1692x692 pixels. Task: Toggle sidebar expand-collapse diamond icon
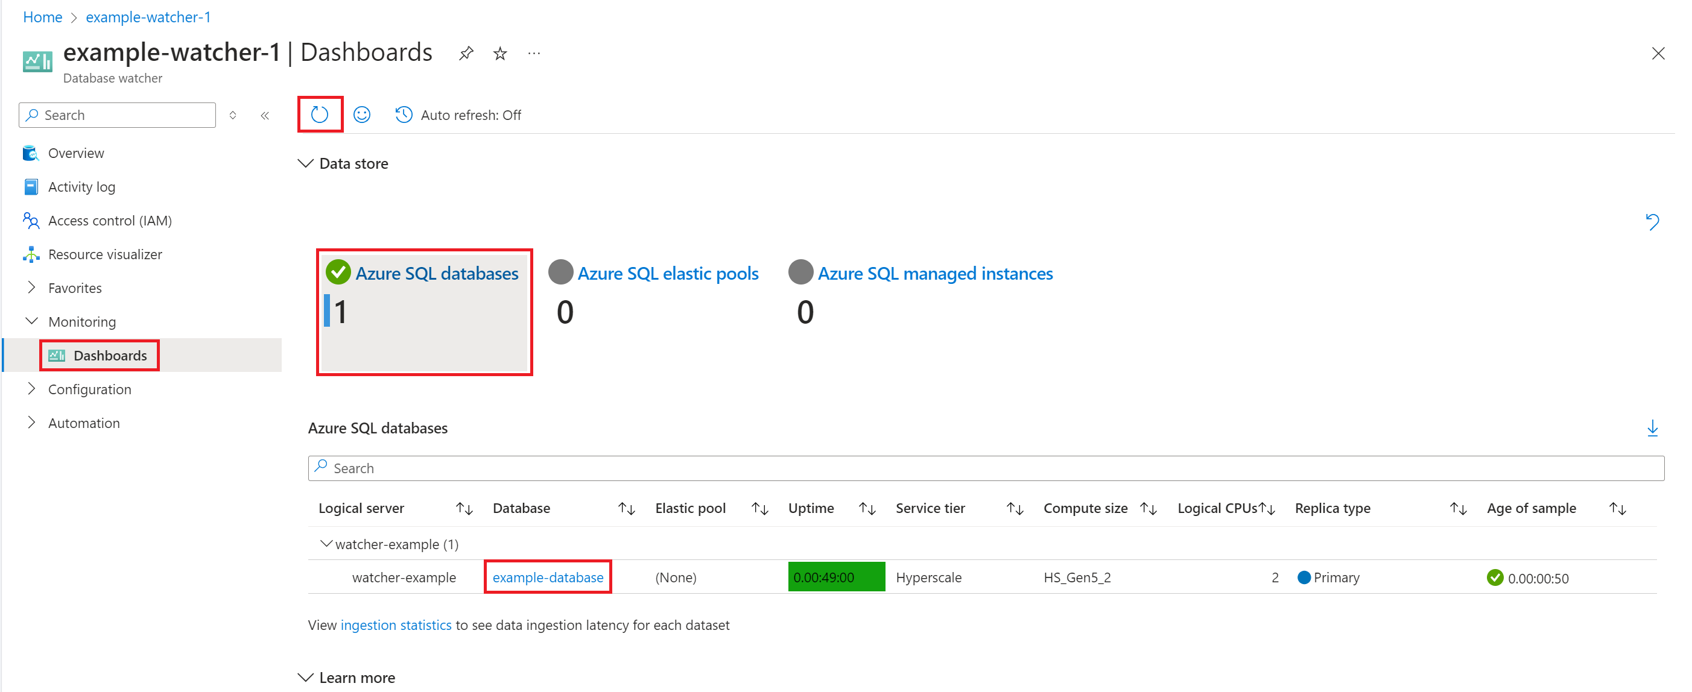[x=232, y=116]
